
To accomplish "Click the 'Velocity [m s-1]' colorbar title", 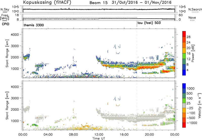I will (x=199, y=105).
